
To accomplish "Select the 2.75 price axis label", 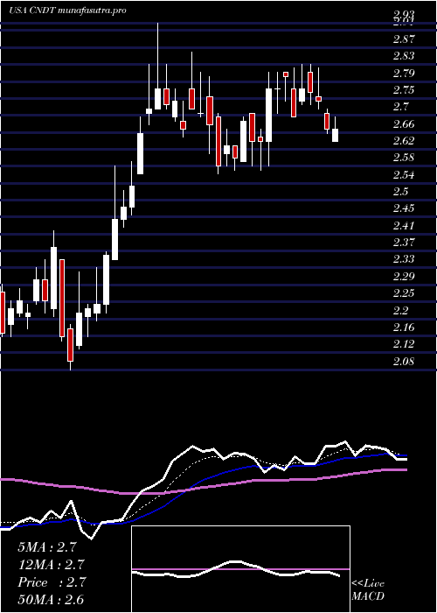I will 404,90.
